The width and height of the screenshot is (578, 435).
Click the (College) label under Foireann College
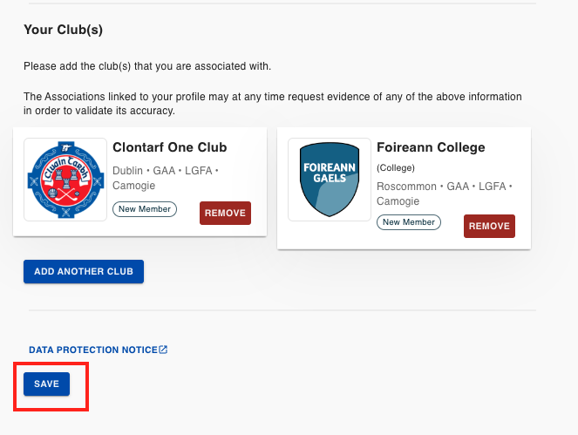396,167
